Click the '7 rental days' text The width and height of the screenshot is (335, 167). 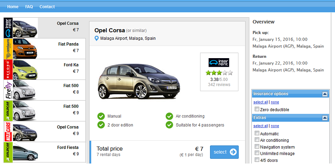(108, 155)
